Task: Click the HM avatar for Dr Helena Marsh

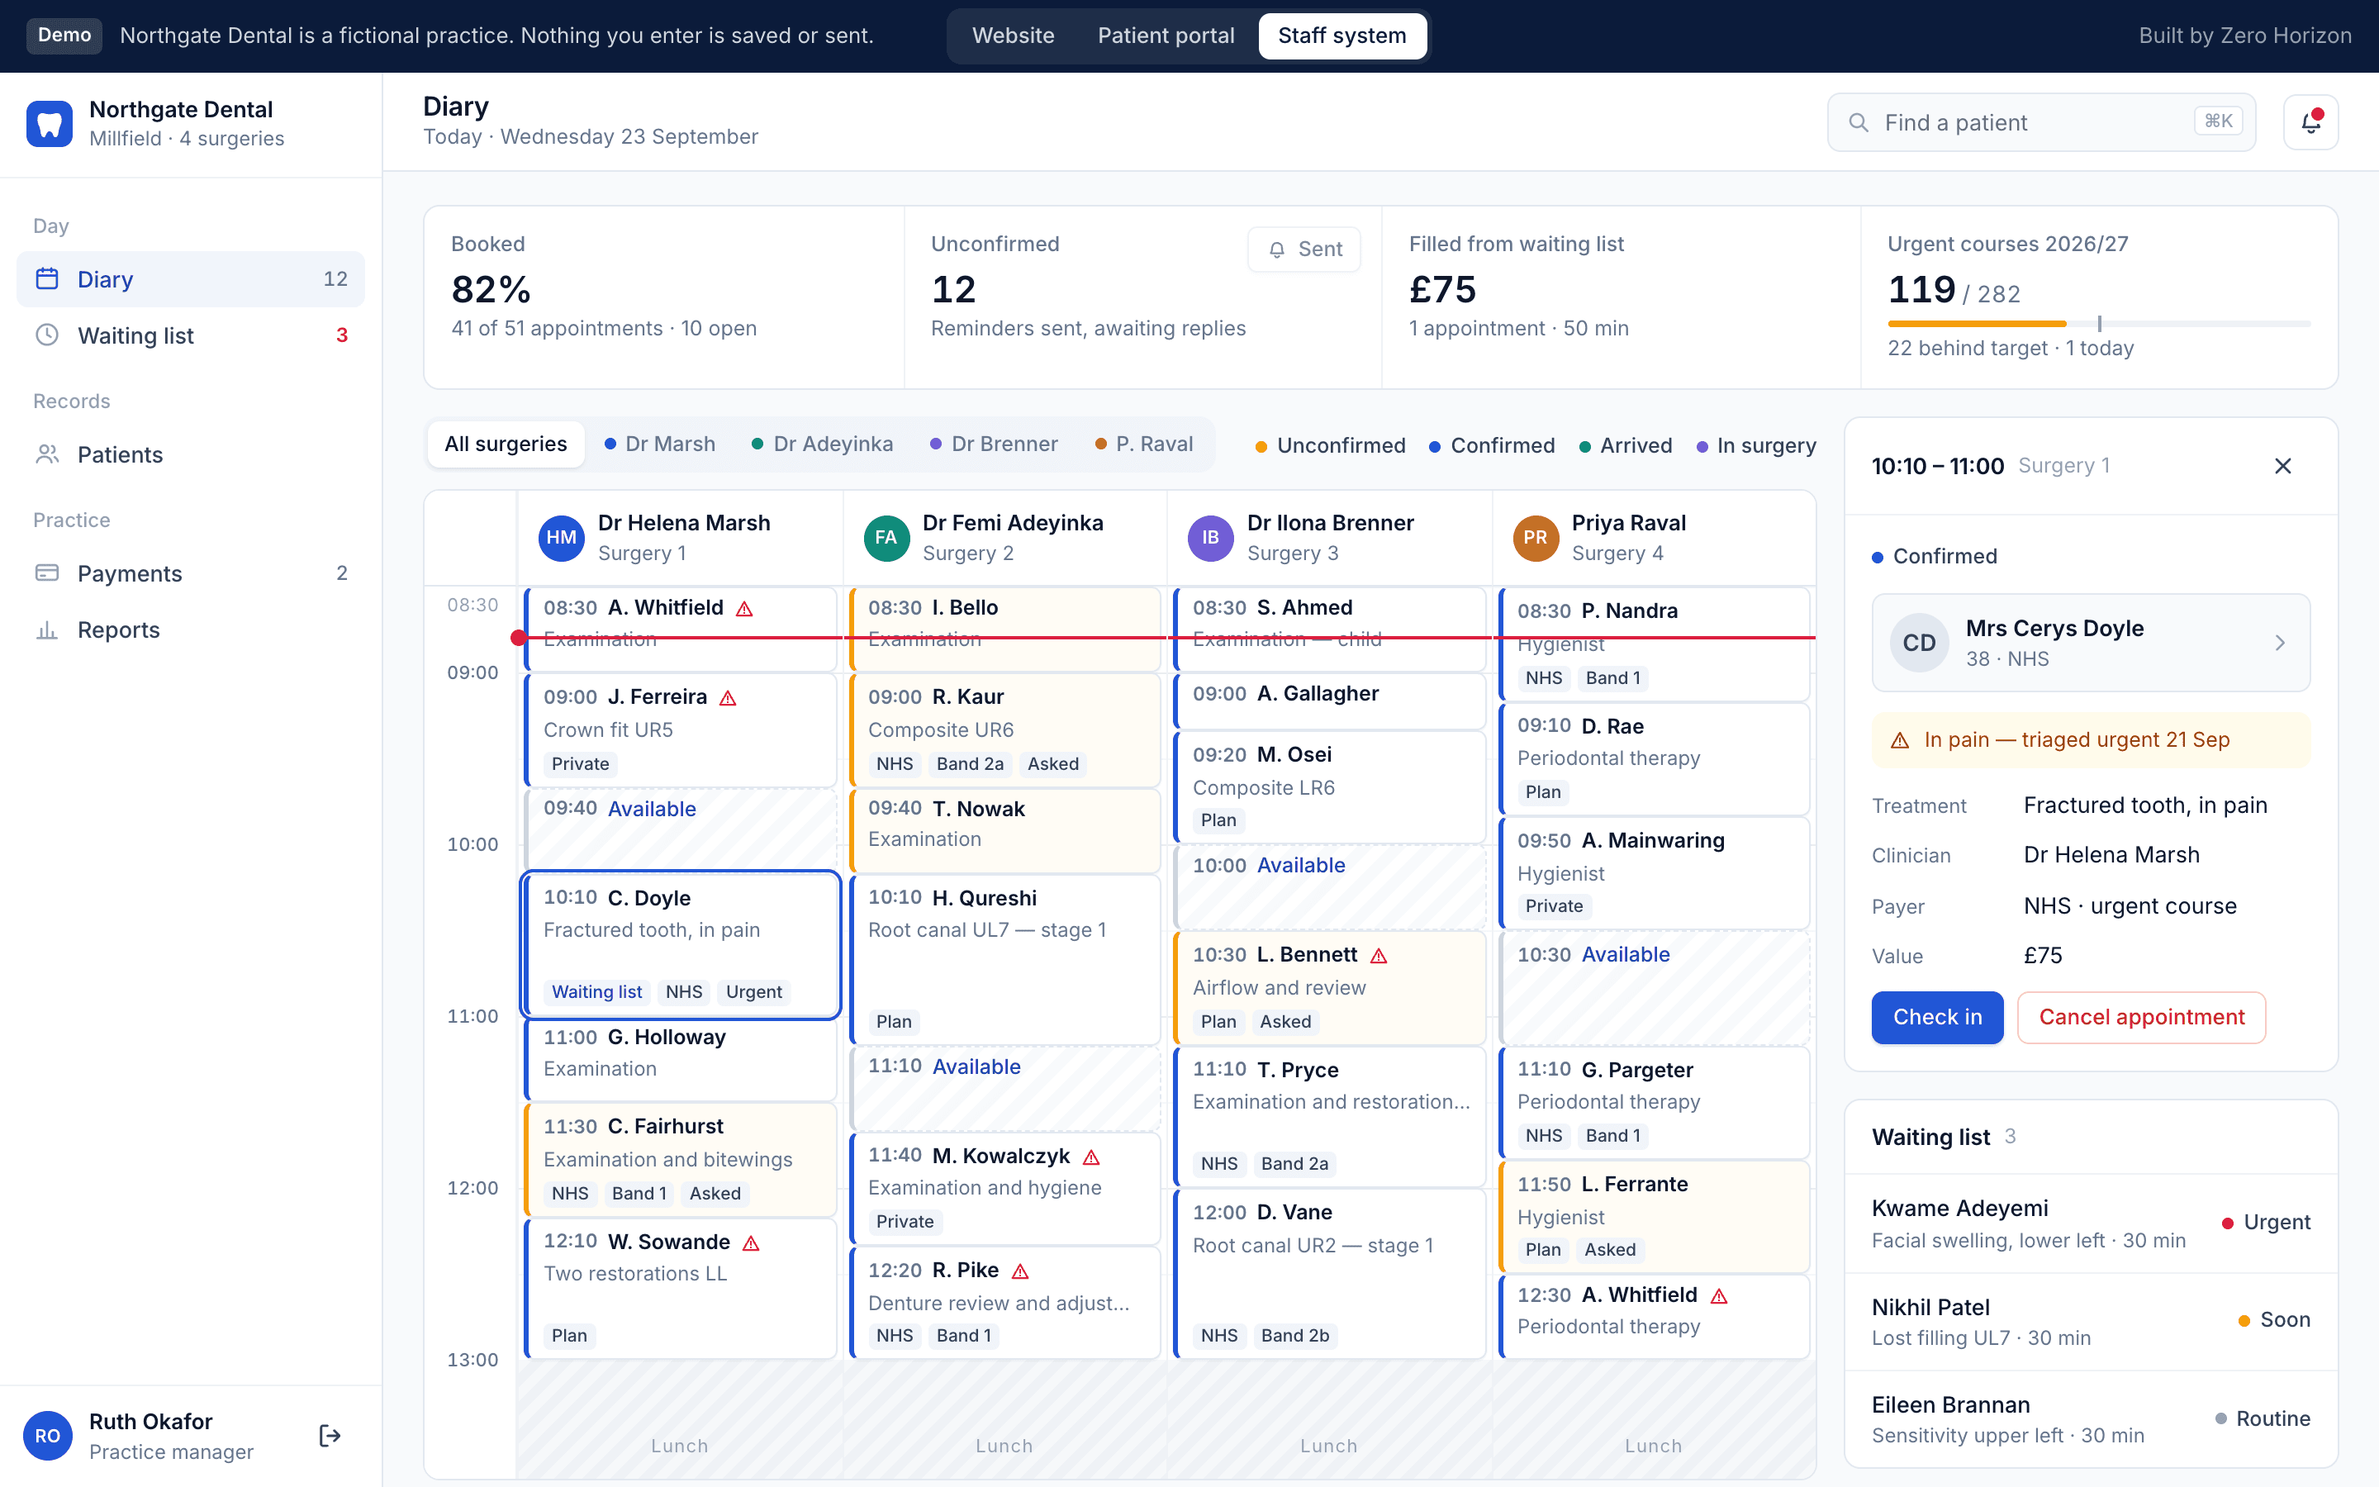Action: coord(562,538)
